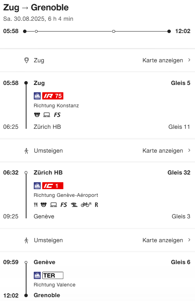Select the Zürich HB departure station name
195x301 pixels.
[48, 173]
